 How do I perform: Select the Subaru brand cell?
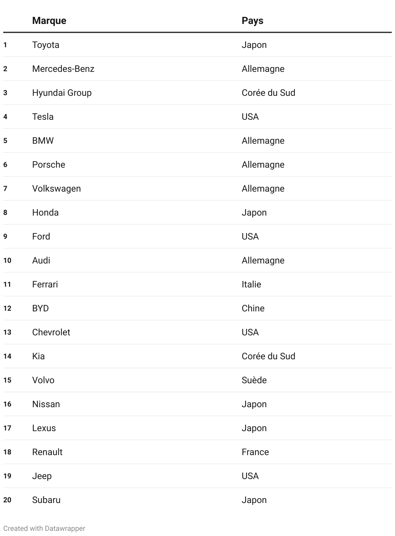point(46,500)
